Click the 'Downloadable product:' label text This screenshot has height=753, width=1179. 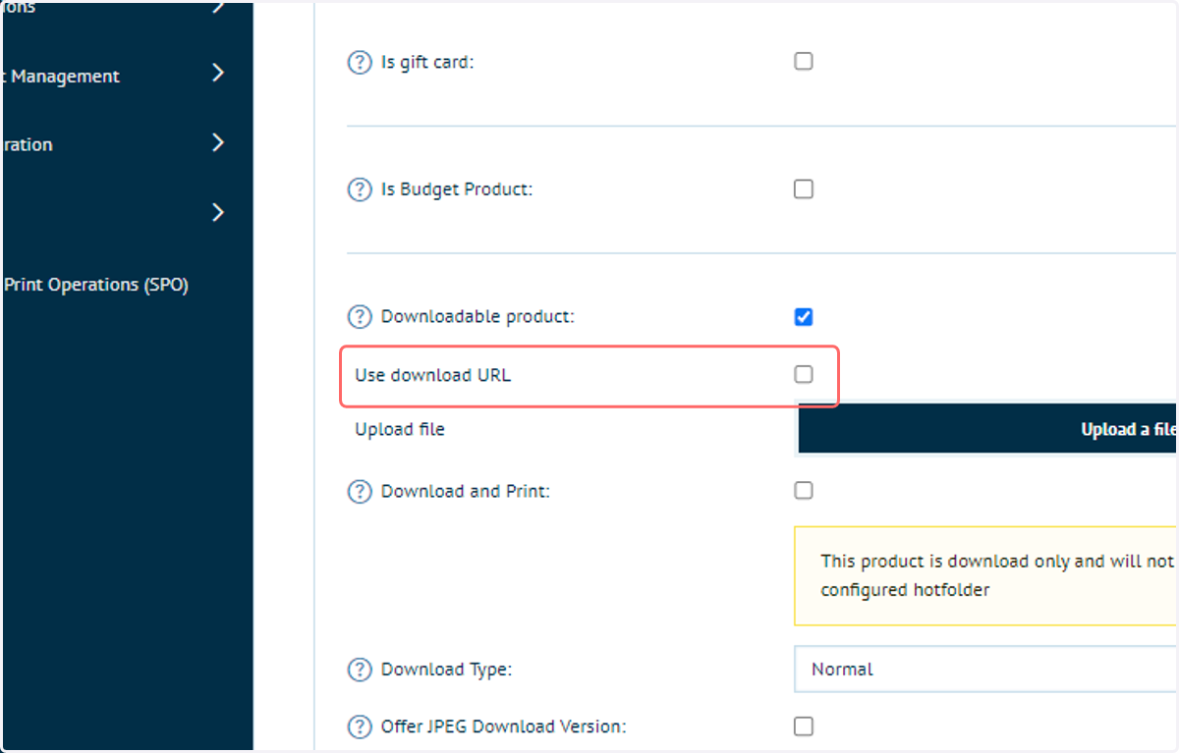tap(477, 317)
